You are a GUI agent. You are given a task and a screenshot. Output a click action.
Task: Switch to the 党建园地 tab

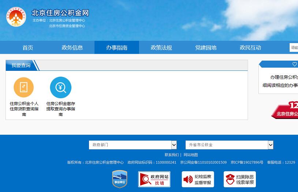(206, 47)
